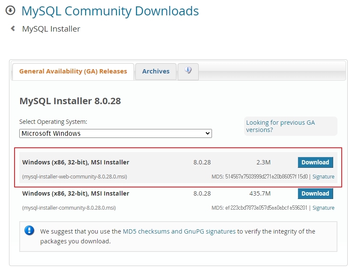This screenshot has width=355, height=275.
Task: Click the MySQL Installer 8.0.28 heading
Action: 70,101
